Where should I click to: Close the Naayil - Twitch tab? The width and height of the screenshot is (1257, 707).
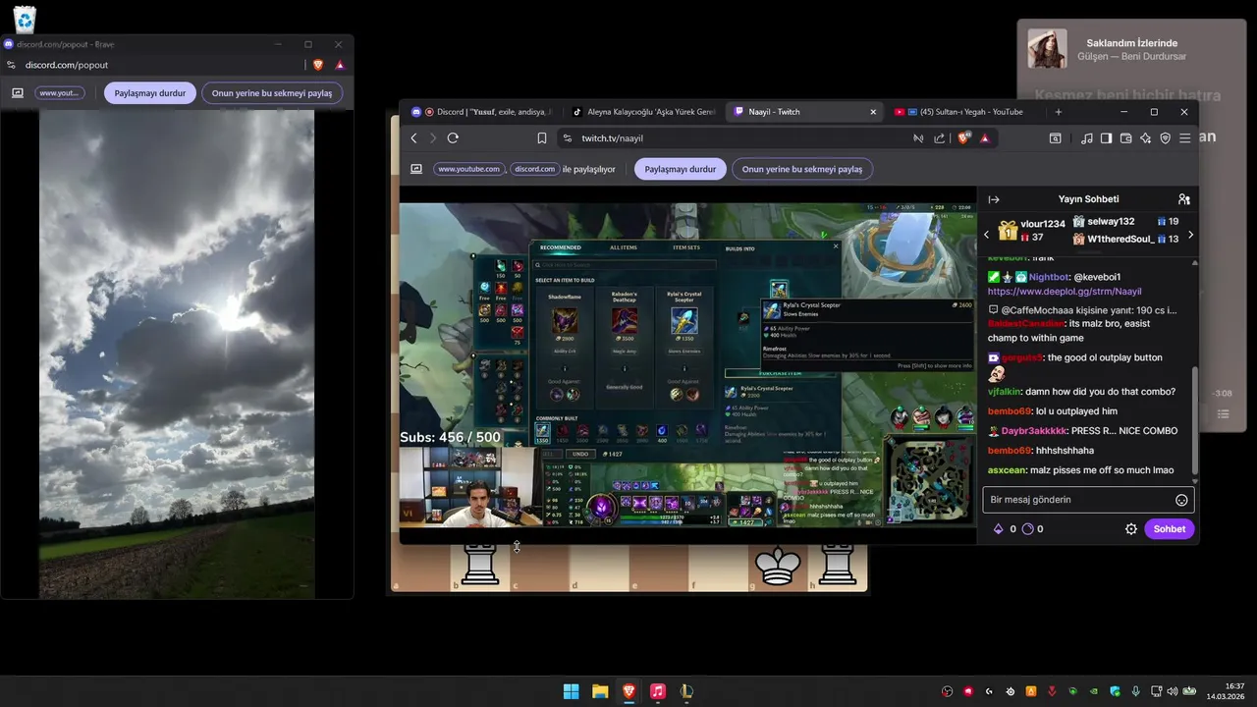872,112
